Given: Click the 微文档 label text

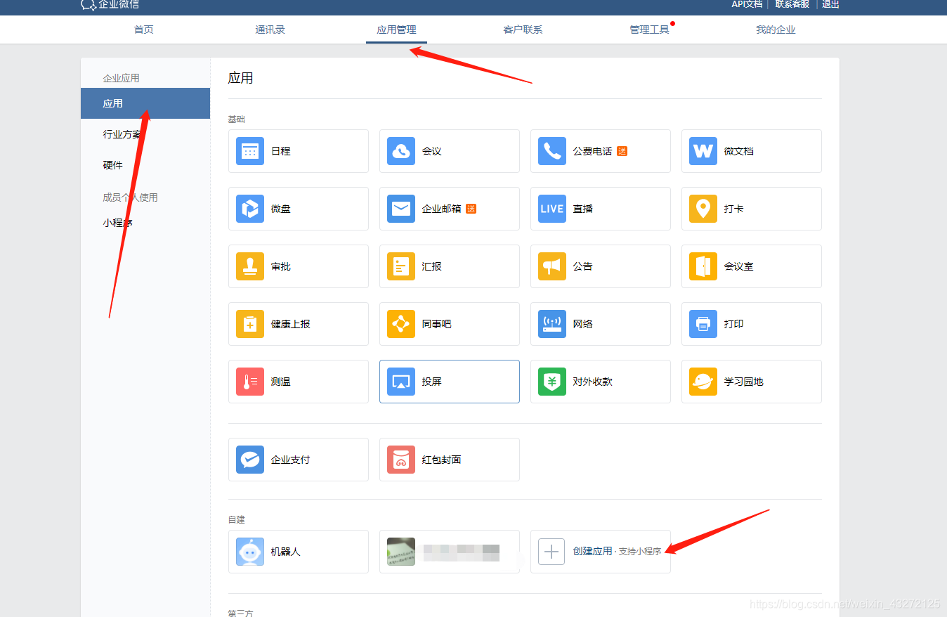Looking at the screenshot, I should pyautogui.click(x=739, y=151).
